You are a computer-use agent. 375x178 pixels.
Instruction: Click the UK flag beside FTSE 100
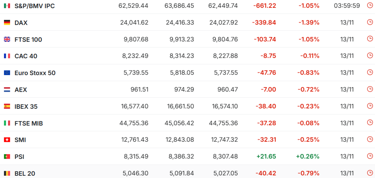click(x=7, y=39)
